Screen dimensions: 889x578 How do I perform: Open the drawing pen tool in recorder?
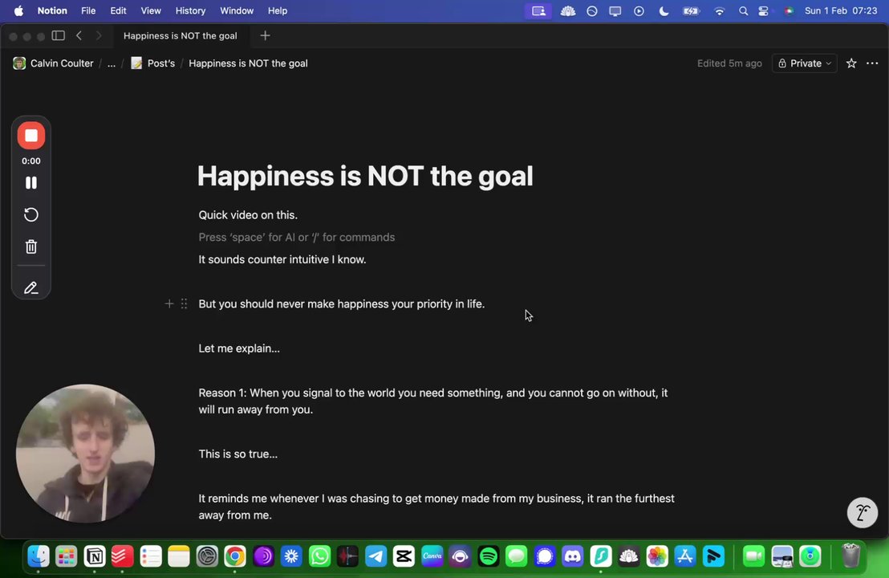pyautogui.click(x=31, y=288)
